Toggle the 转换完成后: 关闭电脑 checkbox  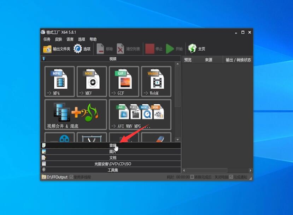point(192,177)
